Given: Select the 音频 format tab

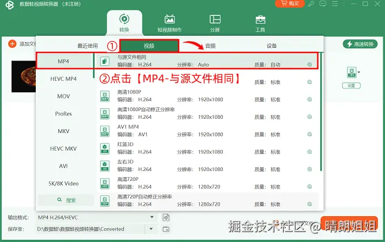Looking at the screenshot, I should pos(211,46).
